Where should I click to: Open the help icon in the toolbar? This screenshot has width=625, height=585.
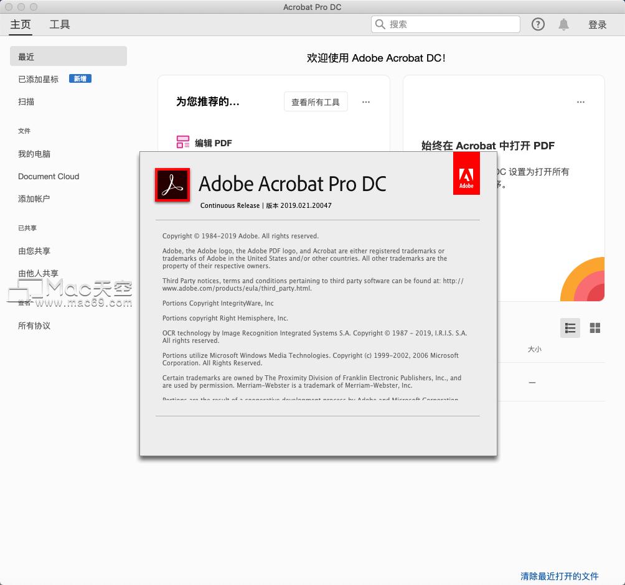537,24
